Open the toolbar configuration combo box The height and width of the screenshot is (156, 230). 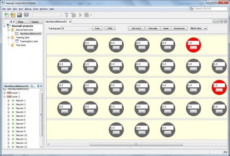(x=47, y=15)
